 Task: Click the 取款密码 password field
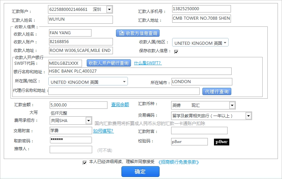point(70,140)
